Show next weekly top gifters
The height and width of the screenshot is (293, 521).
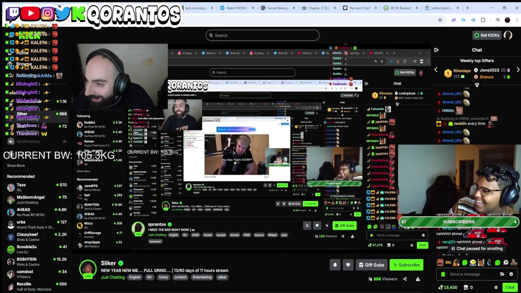click(518, 70)
